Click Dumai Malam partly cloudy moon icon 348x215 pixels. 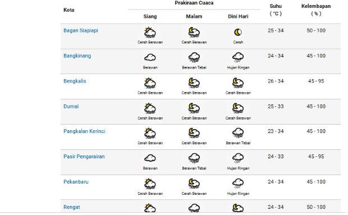(194, 108)
